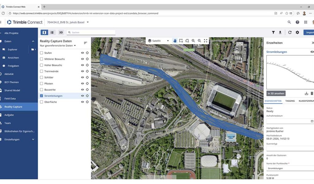Delete Stromleitungen with the trash icon
Screen dimensions: 314x184
coord(312,93)
